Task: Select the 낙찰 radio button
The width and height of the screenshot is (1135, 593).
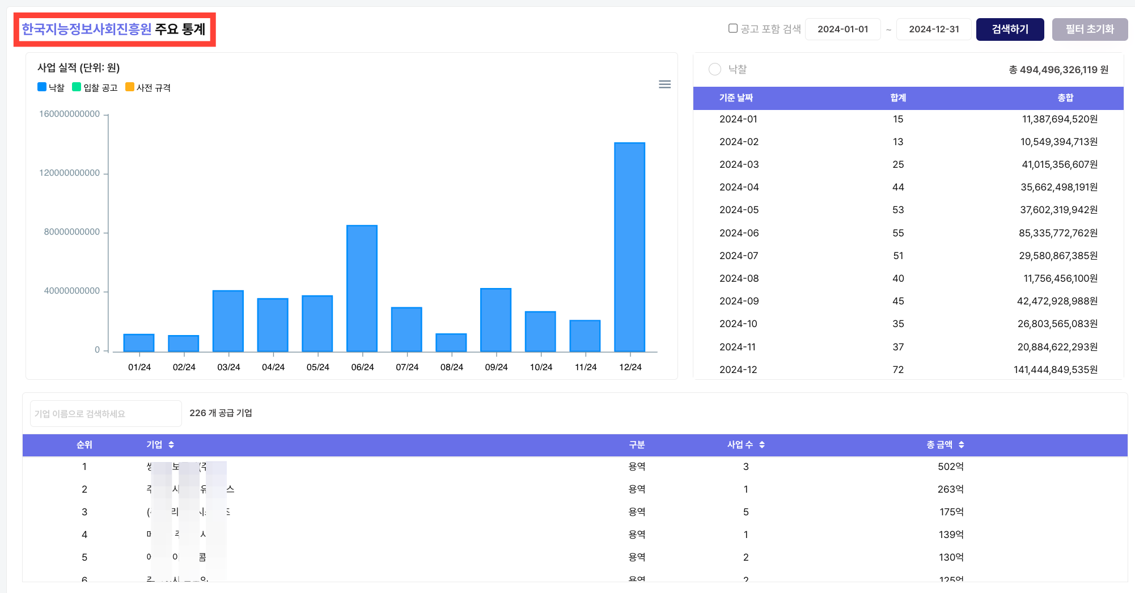Action: [x=715, y=69]
